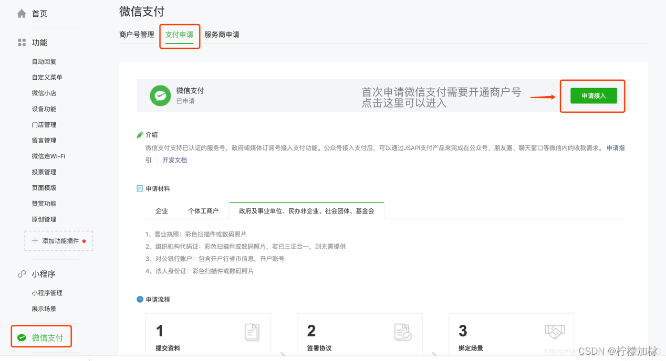Open 微信小店 in the sidebar
This screenshot has width=666, height=361.
tap(44, 93)
